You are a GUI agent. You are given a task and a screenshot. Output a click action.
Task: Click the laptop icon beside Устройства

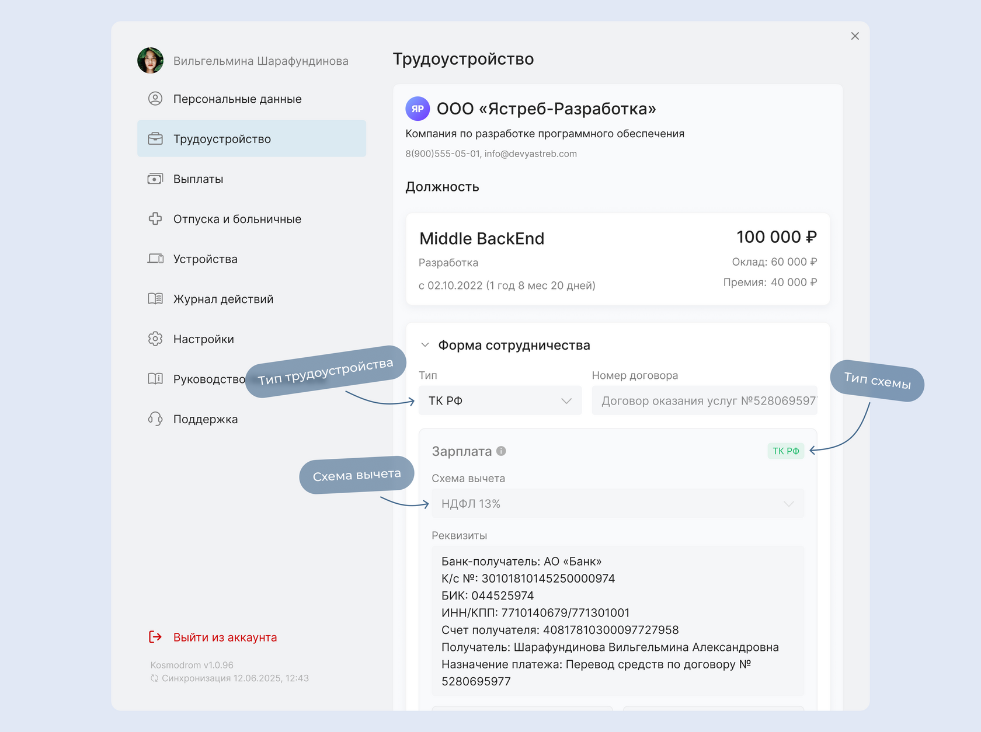coord(155,259)
